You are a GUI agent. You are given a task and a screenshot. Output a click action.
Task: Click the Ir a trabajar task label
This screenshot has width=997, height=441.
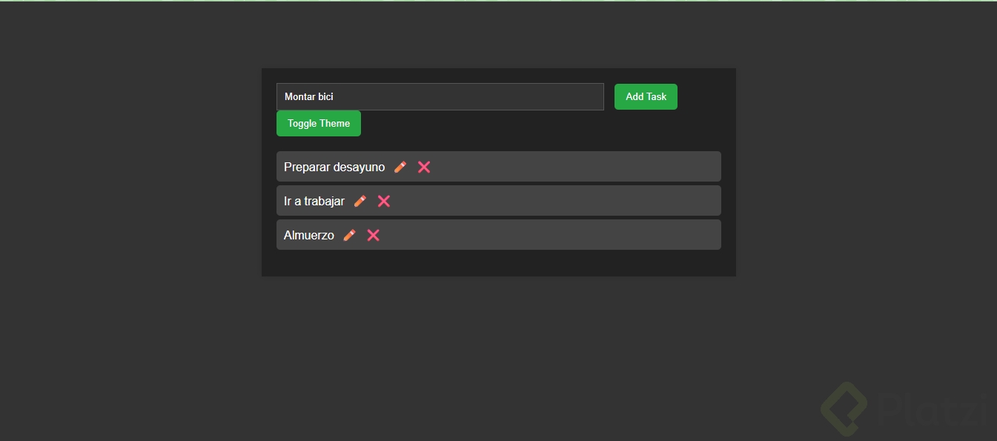pos(314,202)
